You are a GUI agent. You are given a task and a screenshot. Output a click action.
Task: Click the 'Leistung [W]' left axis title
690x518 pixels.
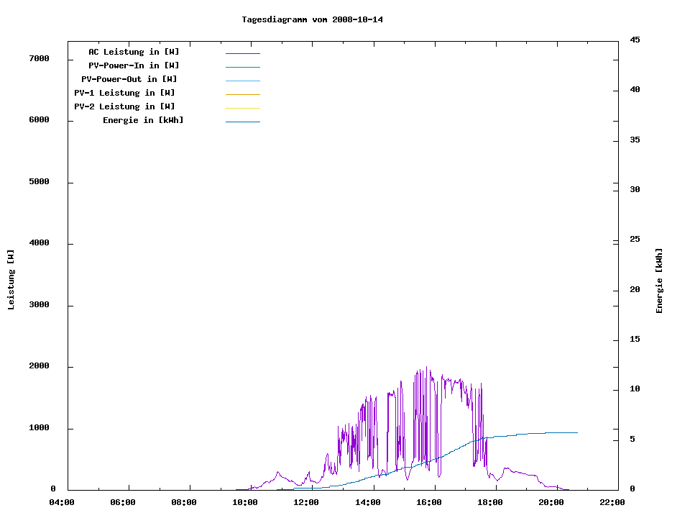click(11, 280)
